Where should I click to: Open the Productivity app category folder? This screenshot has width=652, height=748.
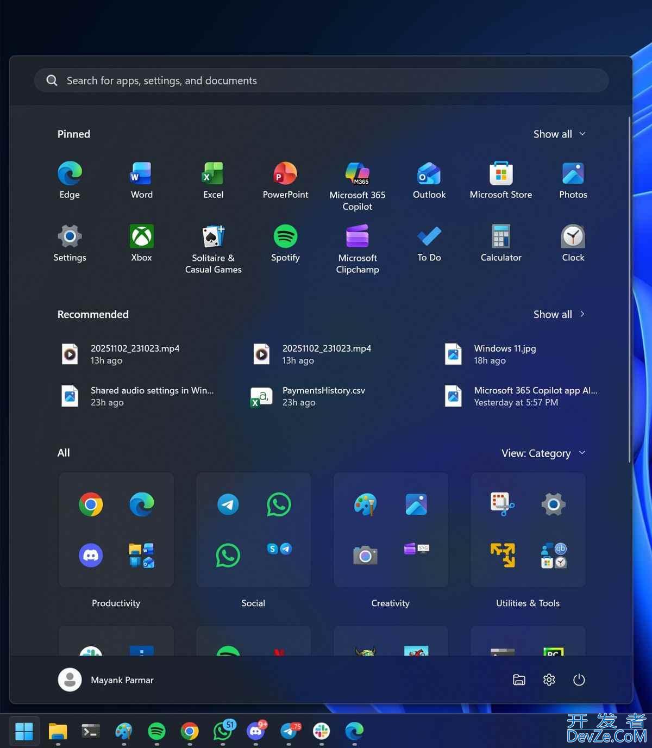point(116,530)
